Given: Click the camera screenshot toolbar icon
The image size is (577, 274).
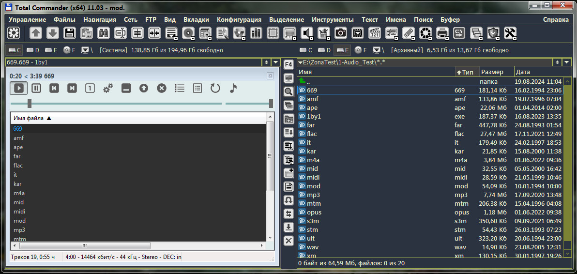Looking at the screenshot, I should coord(341,33).
